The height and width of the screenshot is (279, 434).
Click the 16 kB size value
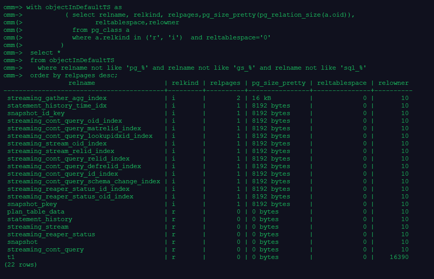click(x=261, y=98)
